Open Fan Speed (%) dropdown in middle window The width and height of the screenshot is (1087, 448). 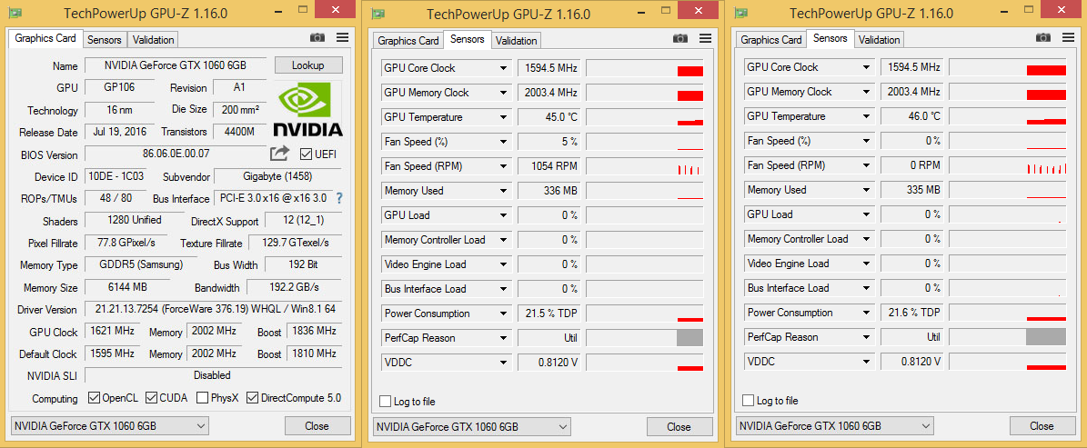pos(503,142)
